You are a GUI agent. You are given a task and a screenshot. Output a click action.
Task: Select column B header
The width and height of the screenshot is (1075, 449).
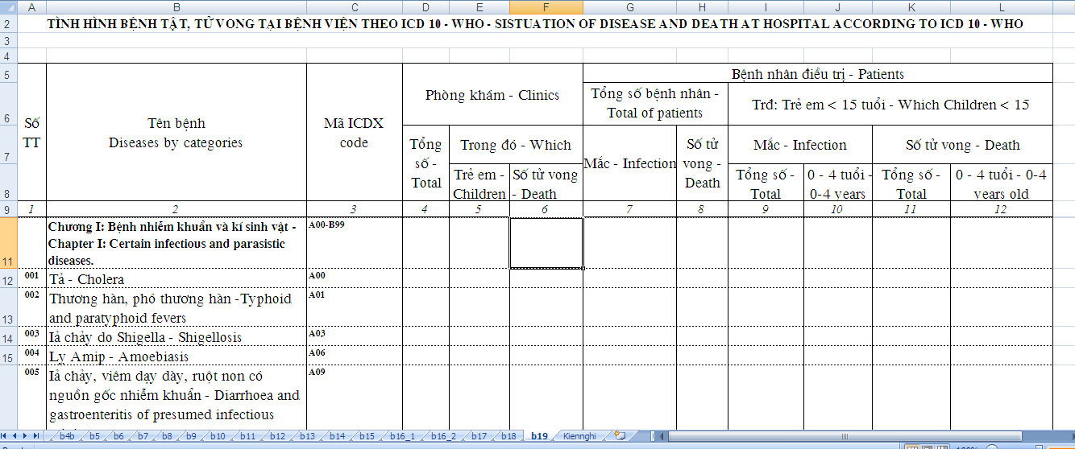click(x=176, y=7)
